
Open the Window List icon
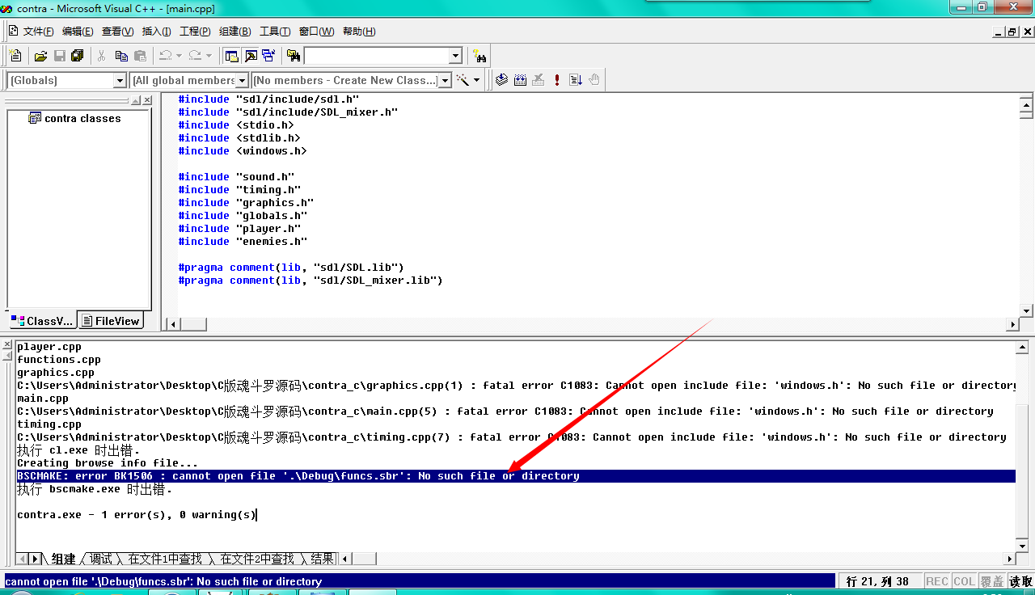(x=268, y=56)
